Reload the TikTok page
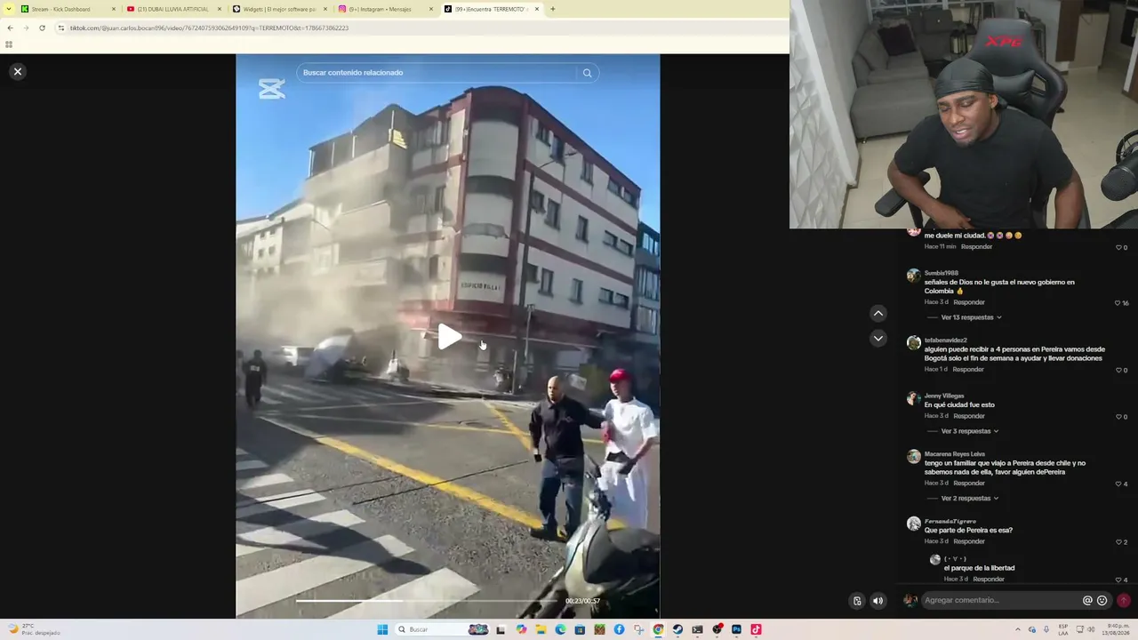1138x640 pixels. 42,28
